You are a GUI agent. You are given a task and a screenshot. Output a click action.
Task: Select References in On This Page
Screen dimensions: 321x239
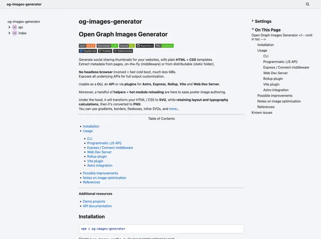(x=266, y=107)
